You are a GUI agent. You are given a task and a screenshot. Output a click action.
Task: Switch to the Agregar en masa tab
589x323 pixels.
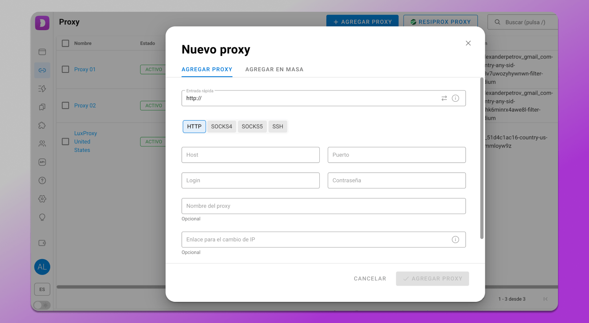pos(274,69)
